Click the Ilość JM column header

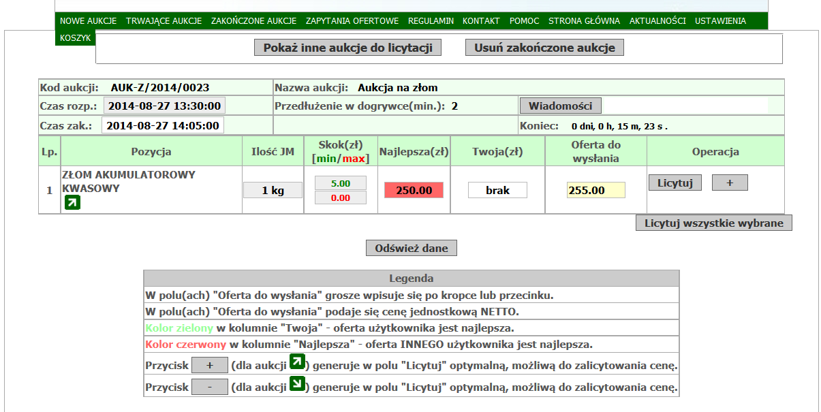click(273, 151)
